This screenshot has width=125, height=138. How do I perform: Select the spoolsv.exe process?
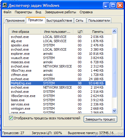58,45
